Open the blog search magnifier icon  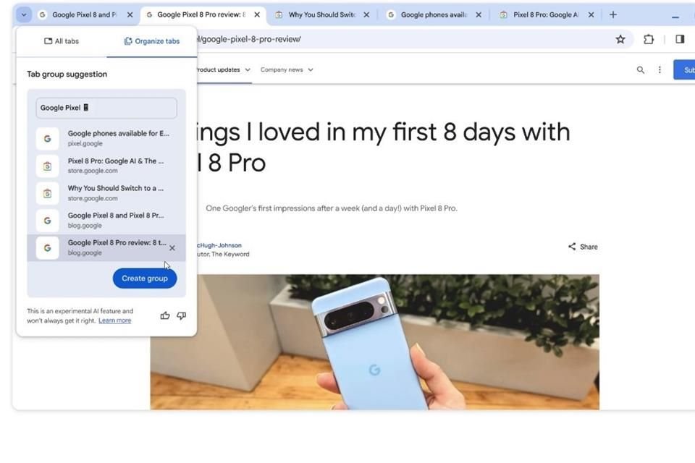(x=641, y=70)
